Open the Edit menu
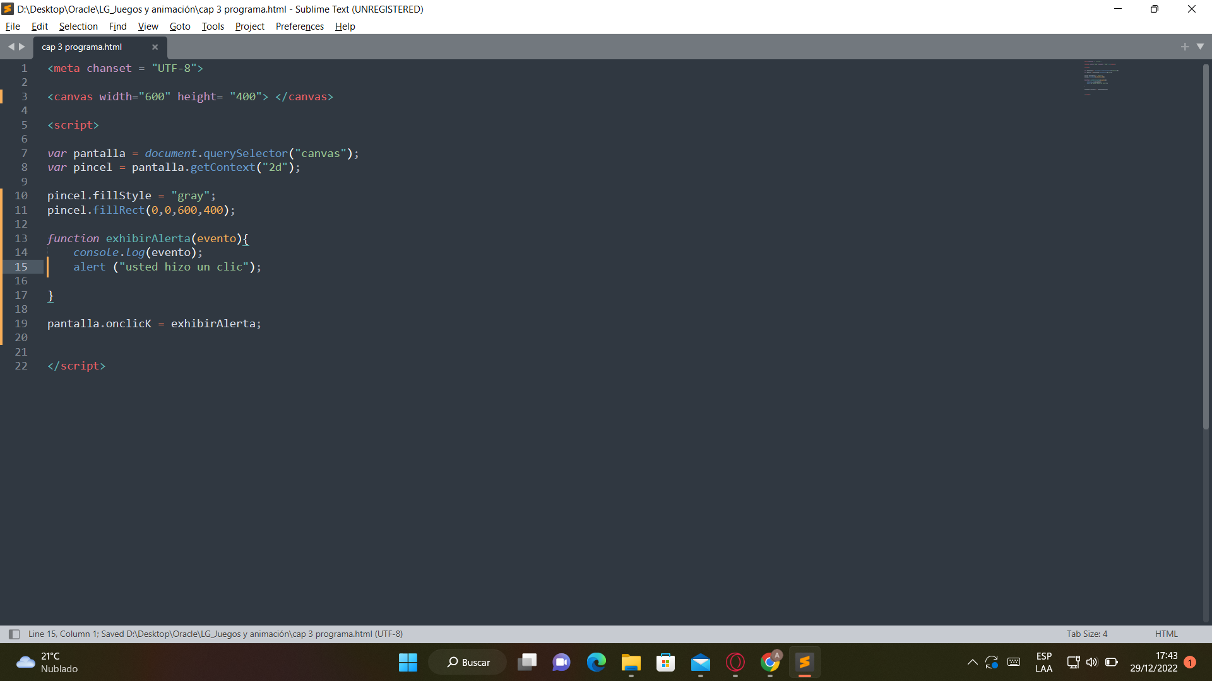Screen dimensions: 1212x681 click(x=40, y=26)
